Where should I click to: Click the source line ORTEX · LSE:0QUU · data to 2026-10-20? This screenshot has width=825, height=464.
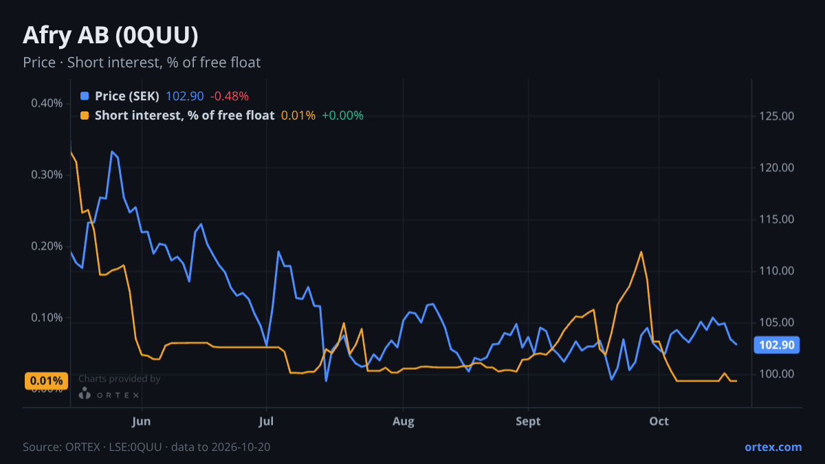146,447
